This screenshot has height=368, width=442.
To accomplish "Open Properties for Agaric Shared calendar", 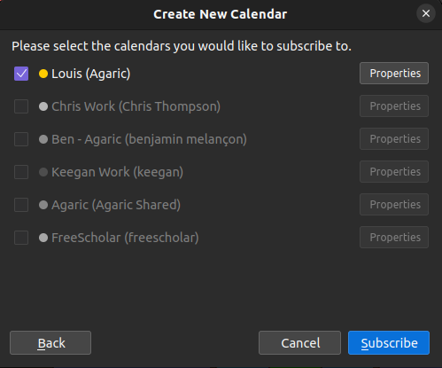I will point(394,205).
